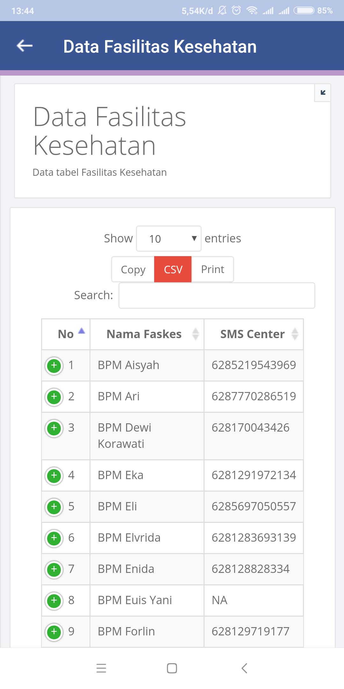Image resolution: width=344 pixels, height=689 pixels.
Task: Collapse the panel using corner arrow icon
Action: pyautogui.click(x=323, y=93)
